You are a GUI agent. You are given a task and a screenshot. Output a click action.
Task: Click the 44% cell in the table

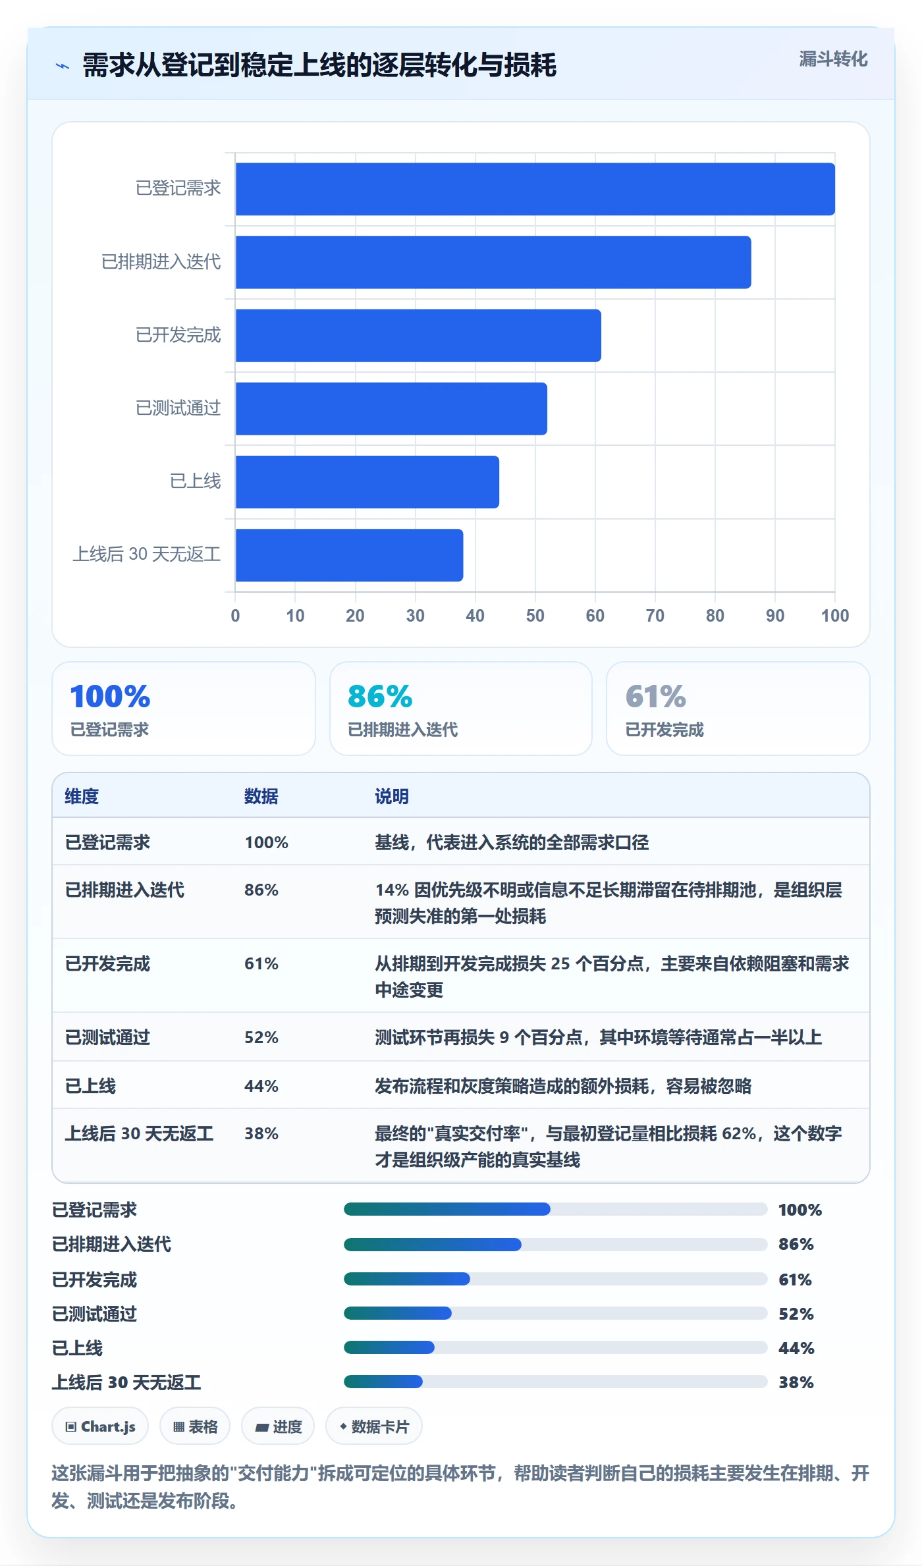(261, 1086)
